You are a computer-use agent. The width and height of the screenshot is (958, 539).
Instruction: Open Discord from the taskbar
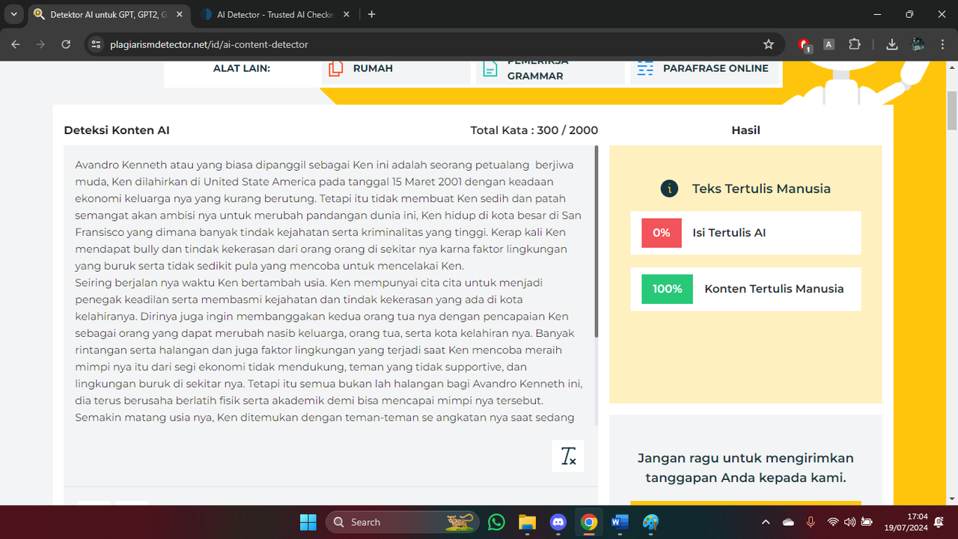click(x=558, y=522)
